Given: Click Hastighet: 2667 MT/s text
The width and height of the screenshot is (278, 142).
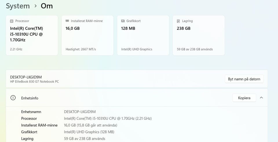Looking at the screenshot, I should tap(81, 49).
